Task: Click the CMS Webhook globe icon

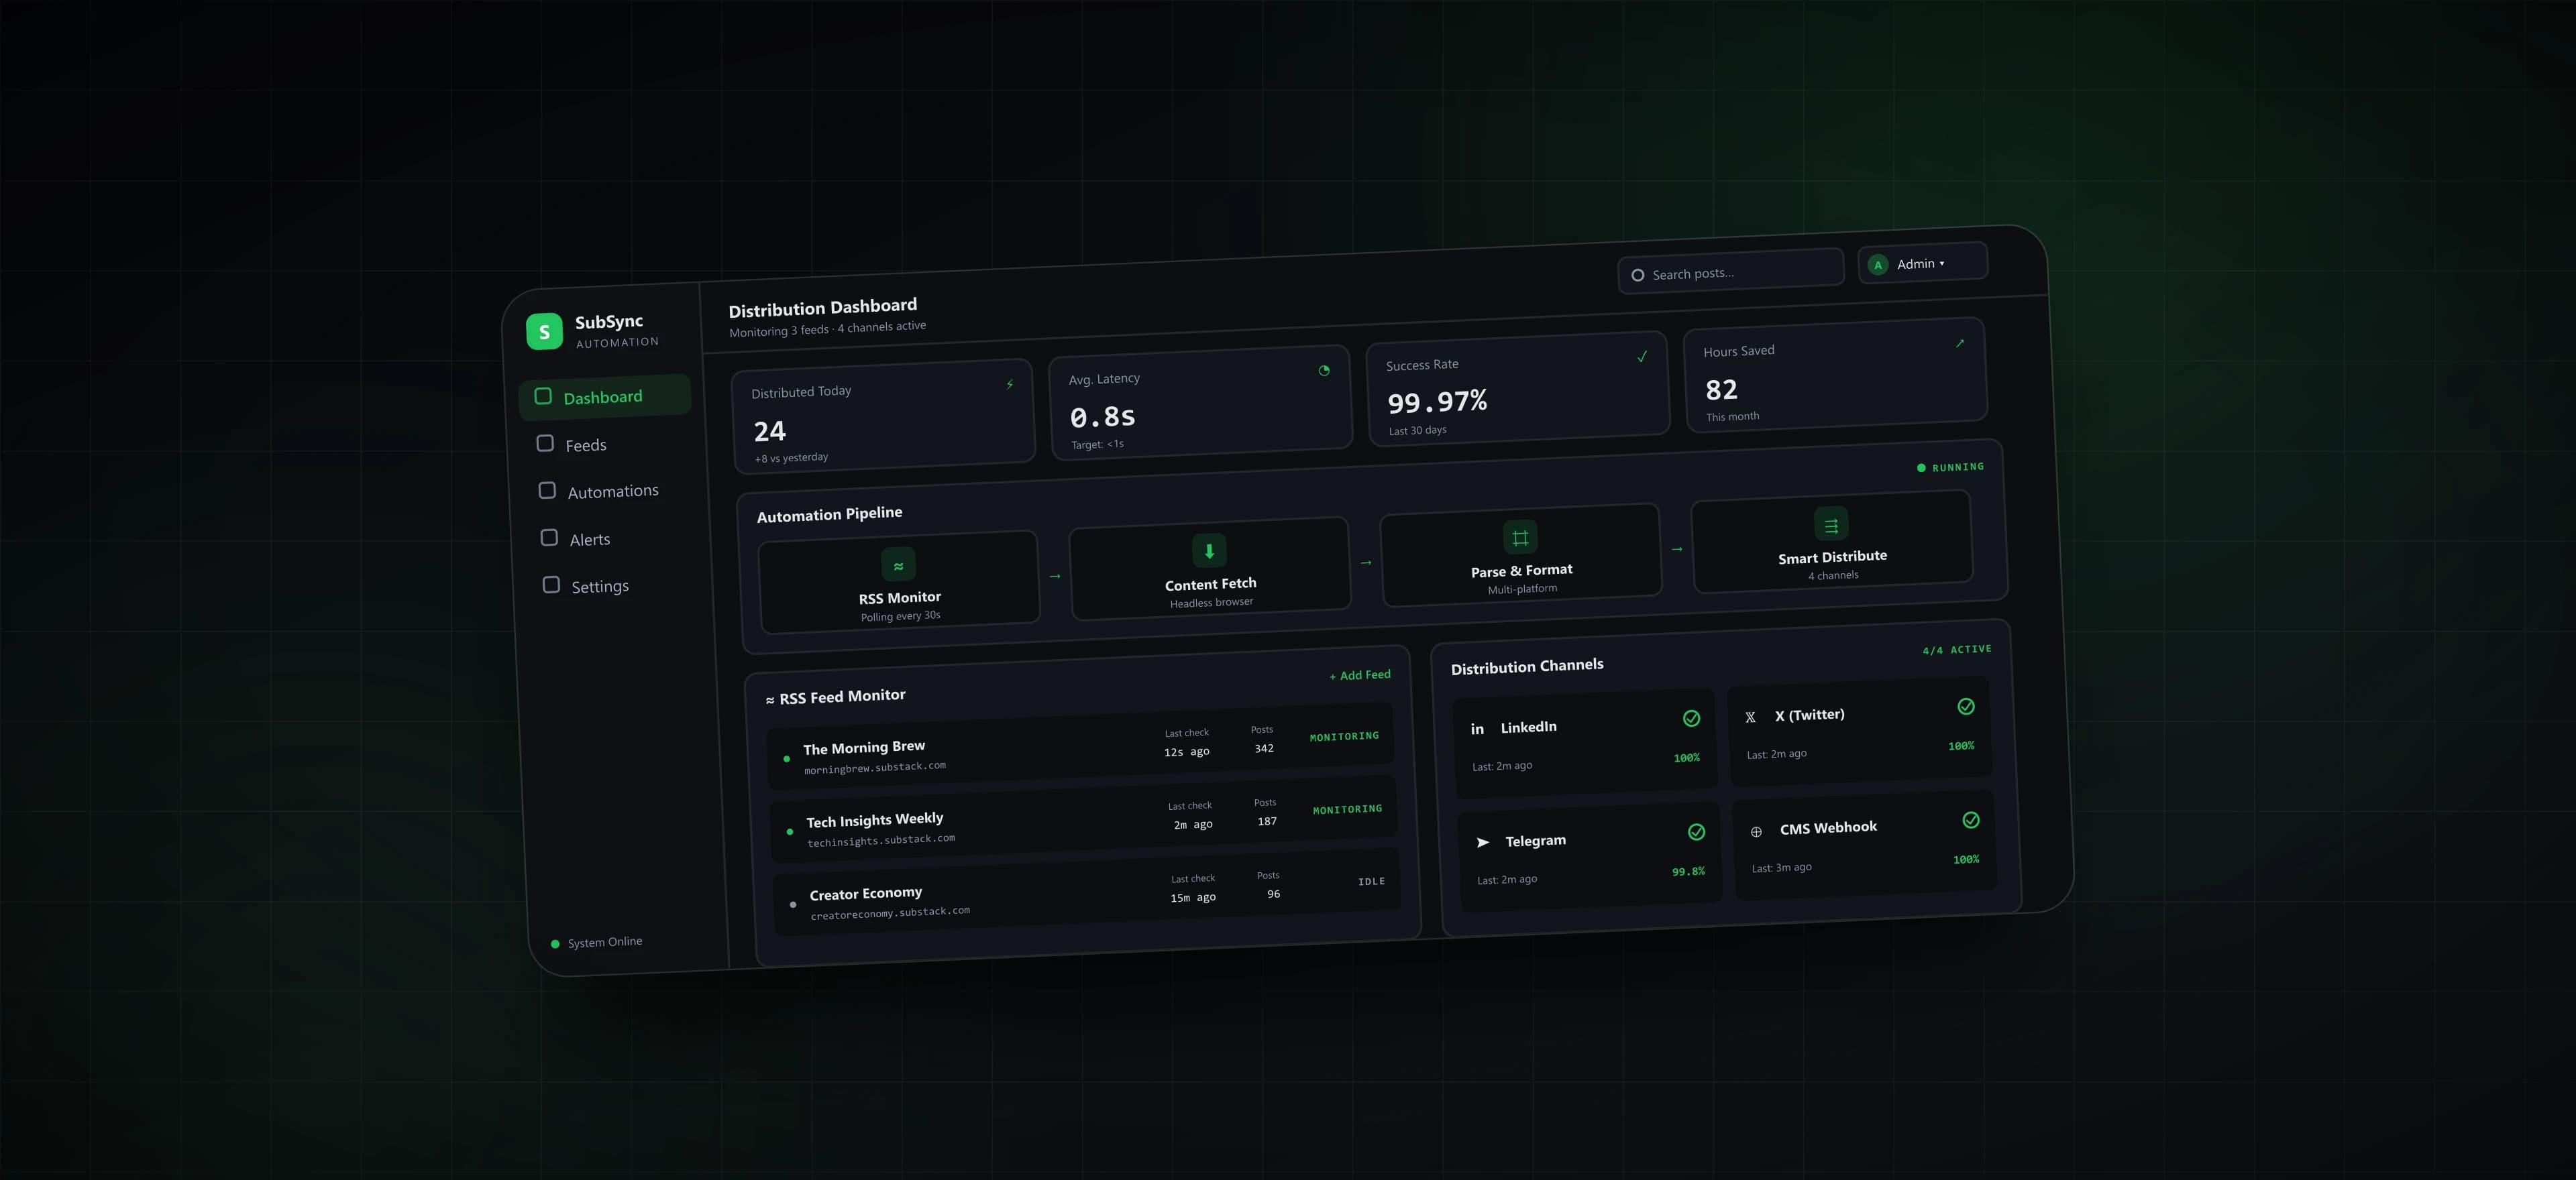Action: (x=1756, y=831)
